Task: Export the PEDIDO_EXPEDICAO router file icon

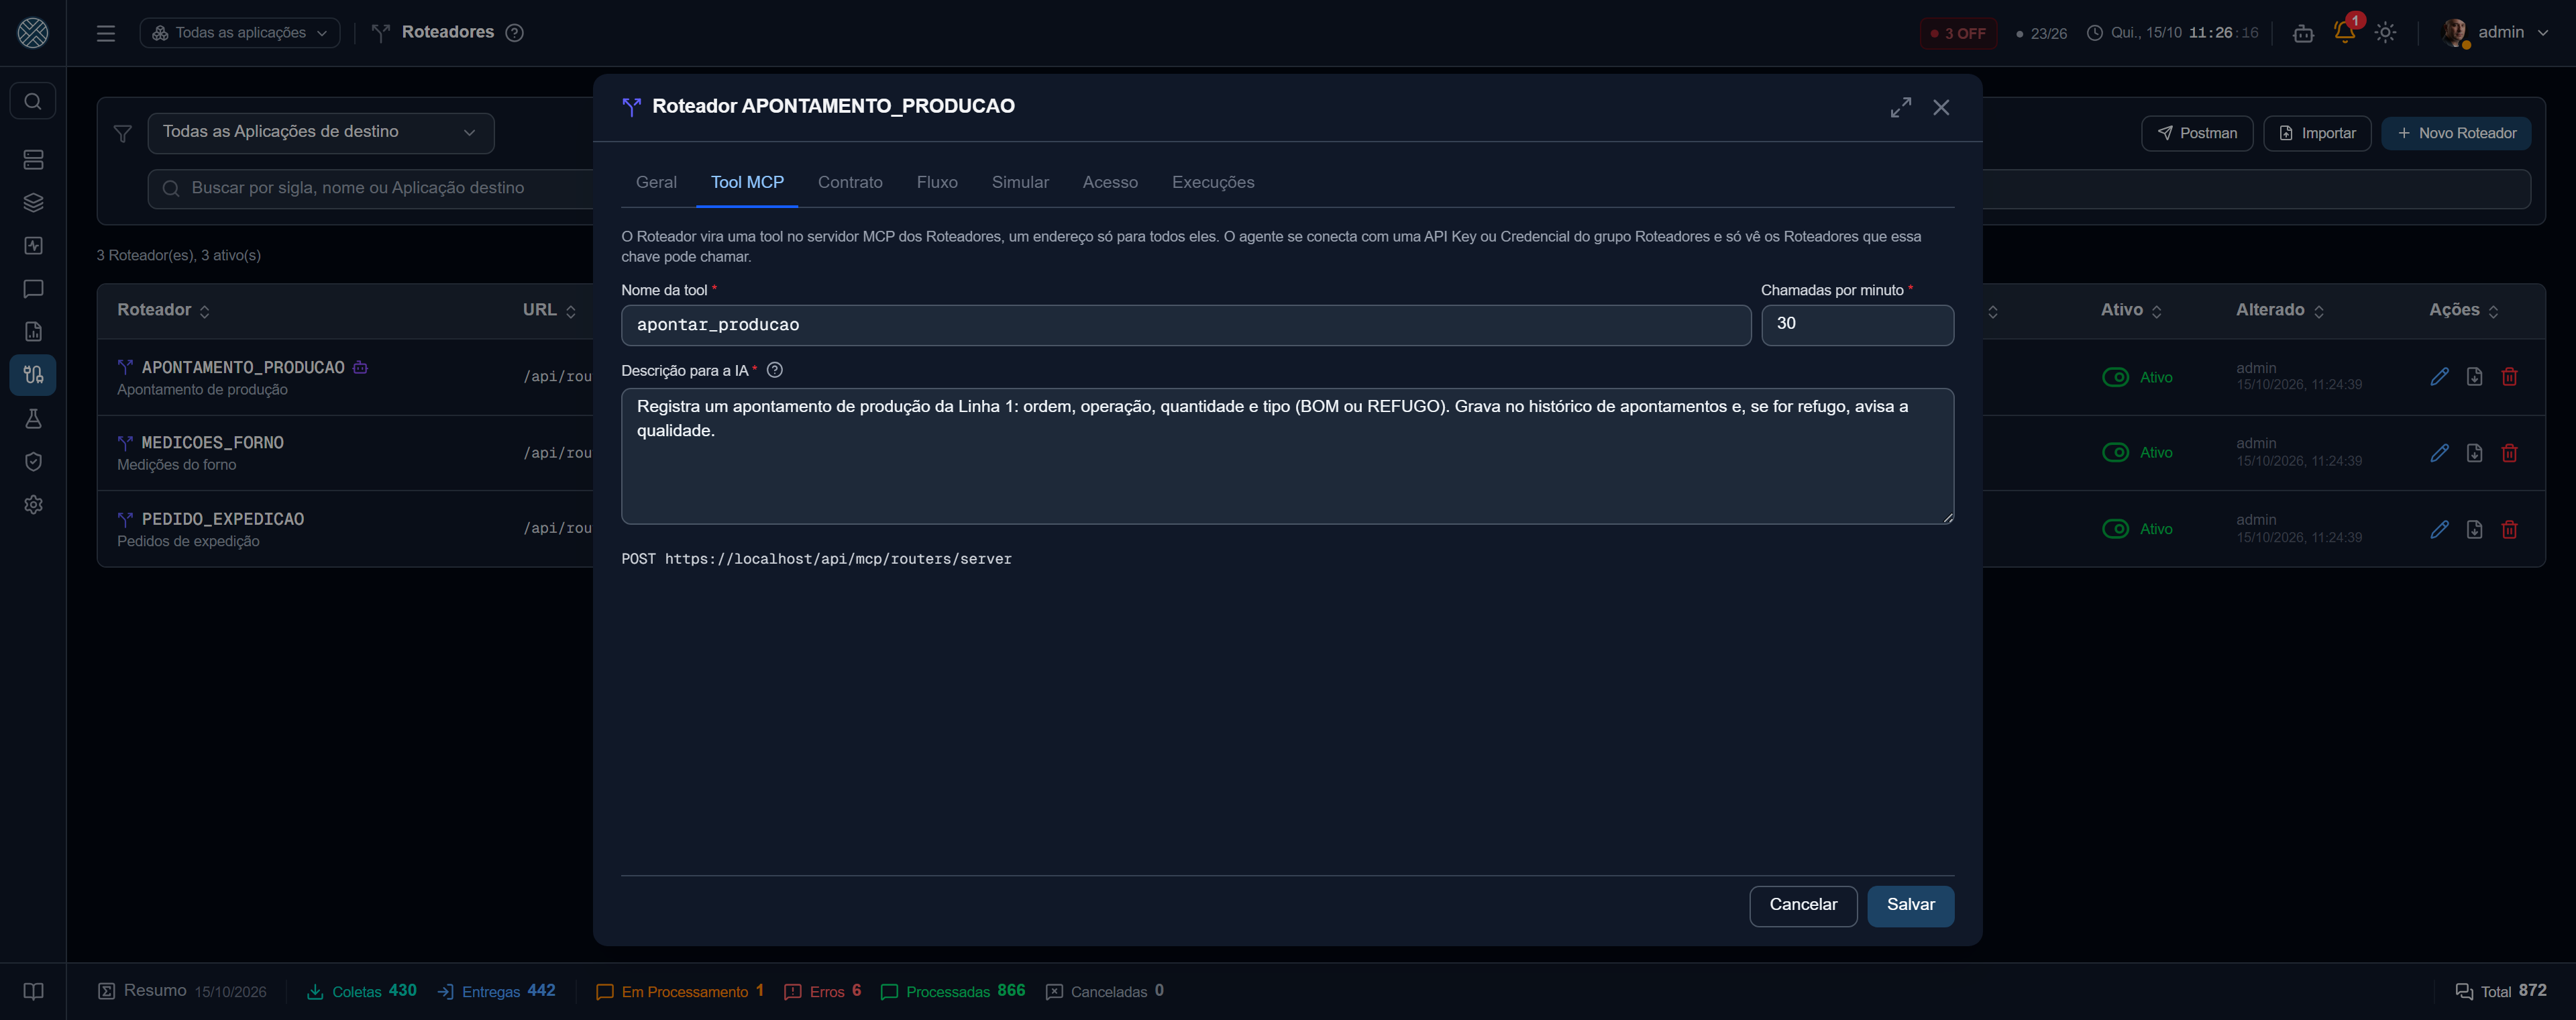Action: pos(2474,529)
